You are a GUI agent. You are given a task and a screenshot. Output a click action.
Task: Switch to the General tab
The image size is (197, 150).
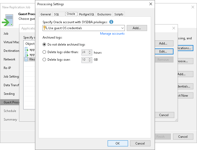point(46,14)
